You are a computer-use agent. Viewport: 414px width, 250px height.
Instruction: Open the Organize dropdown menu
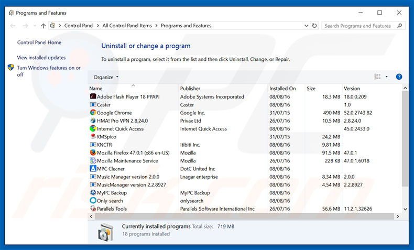click(x=106, y=77)
